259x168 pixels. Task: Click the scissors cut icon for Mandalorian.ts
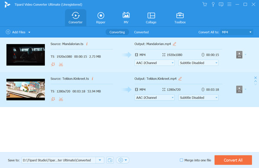pos(61,64)
